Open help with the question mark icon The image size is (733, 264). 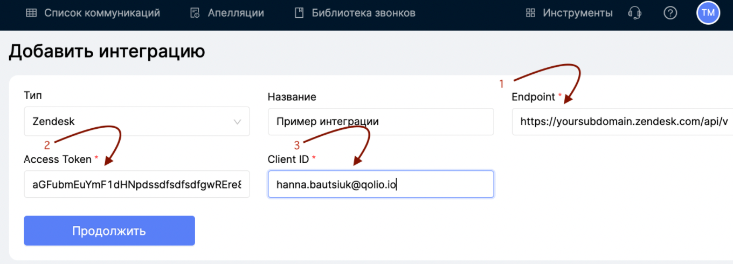[x=670, y=13]
